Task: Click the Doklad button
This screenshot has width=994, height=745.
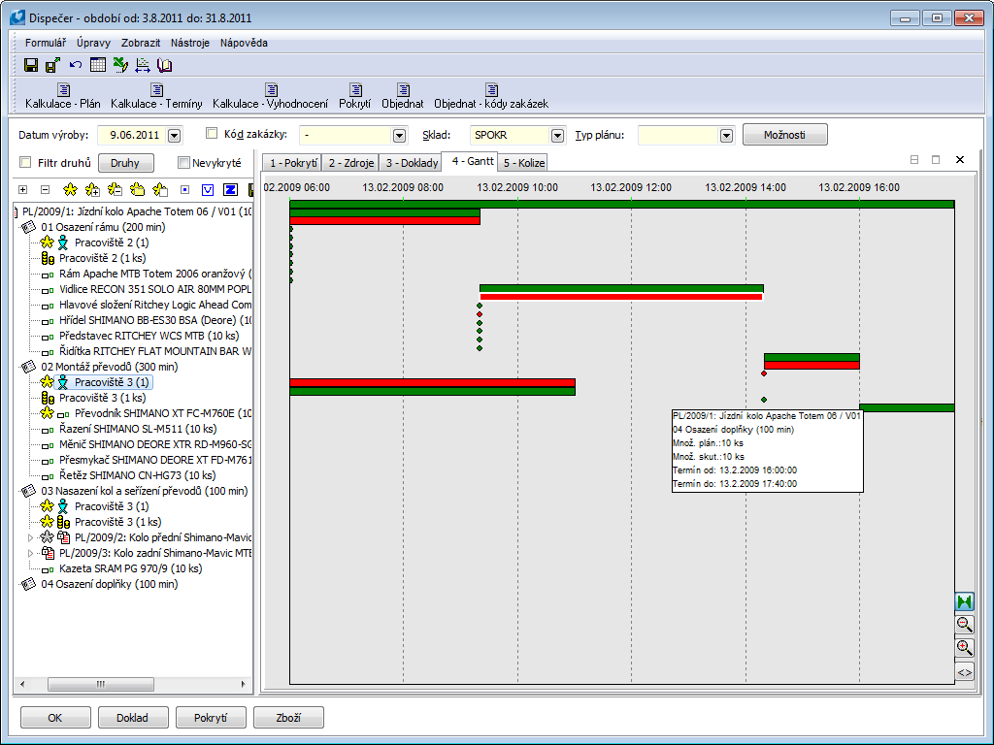Action: coord(132,717)
